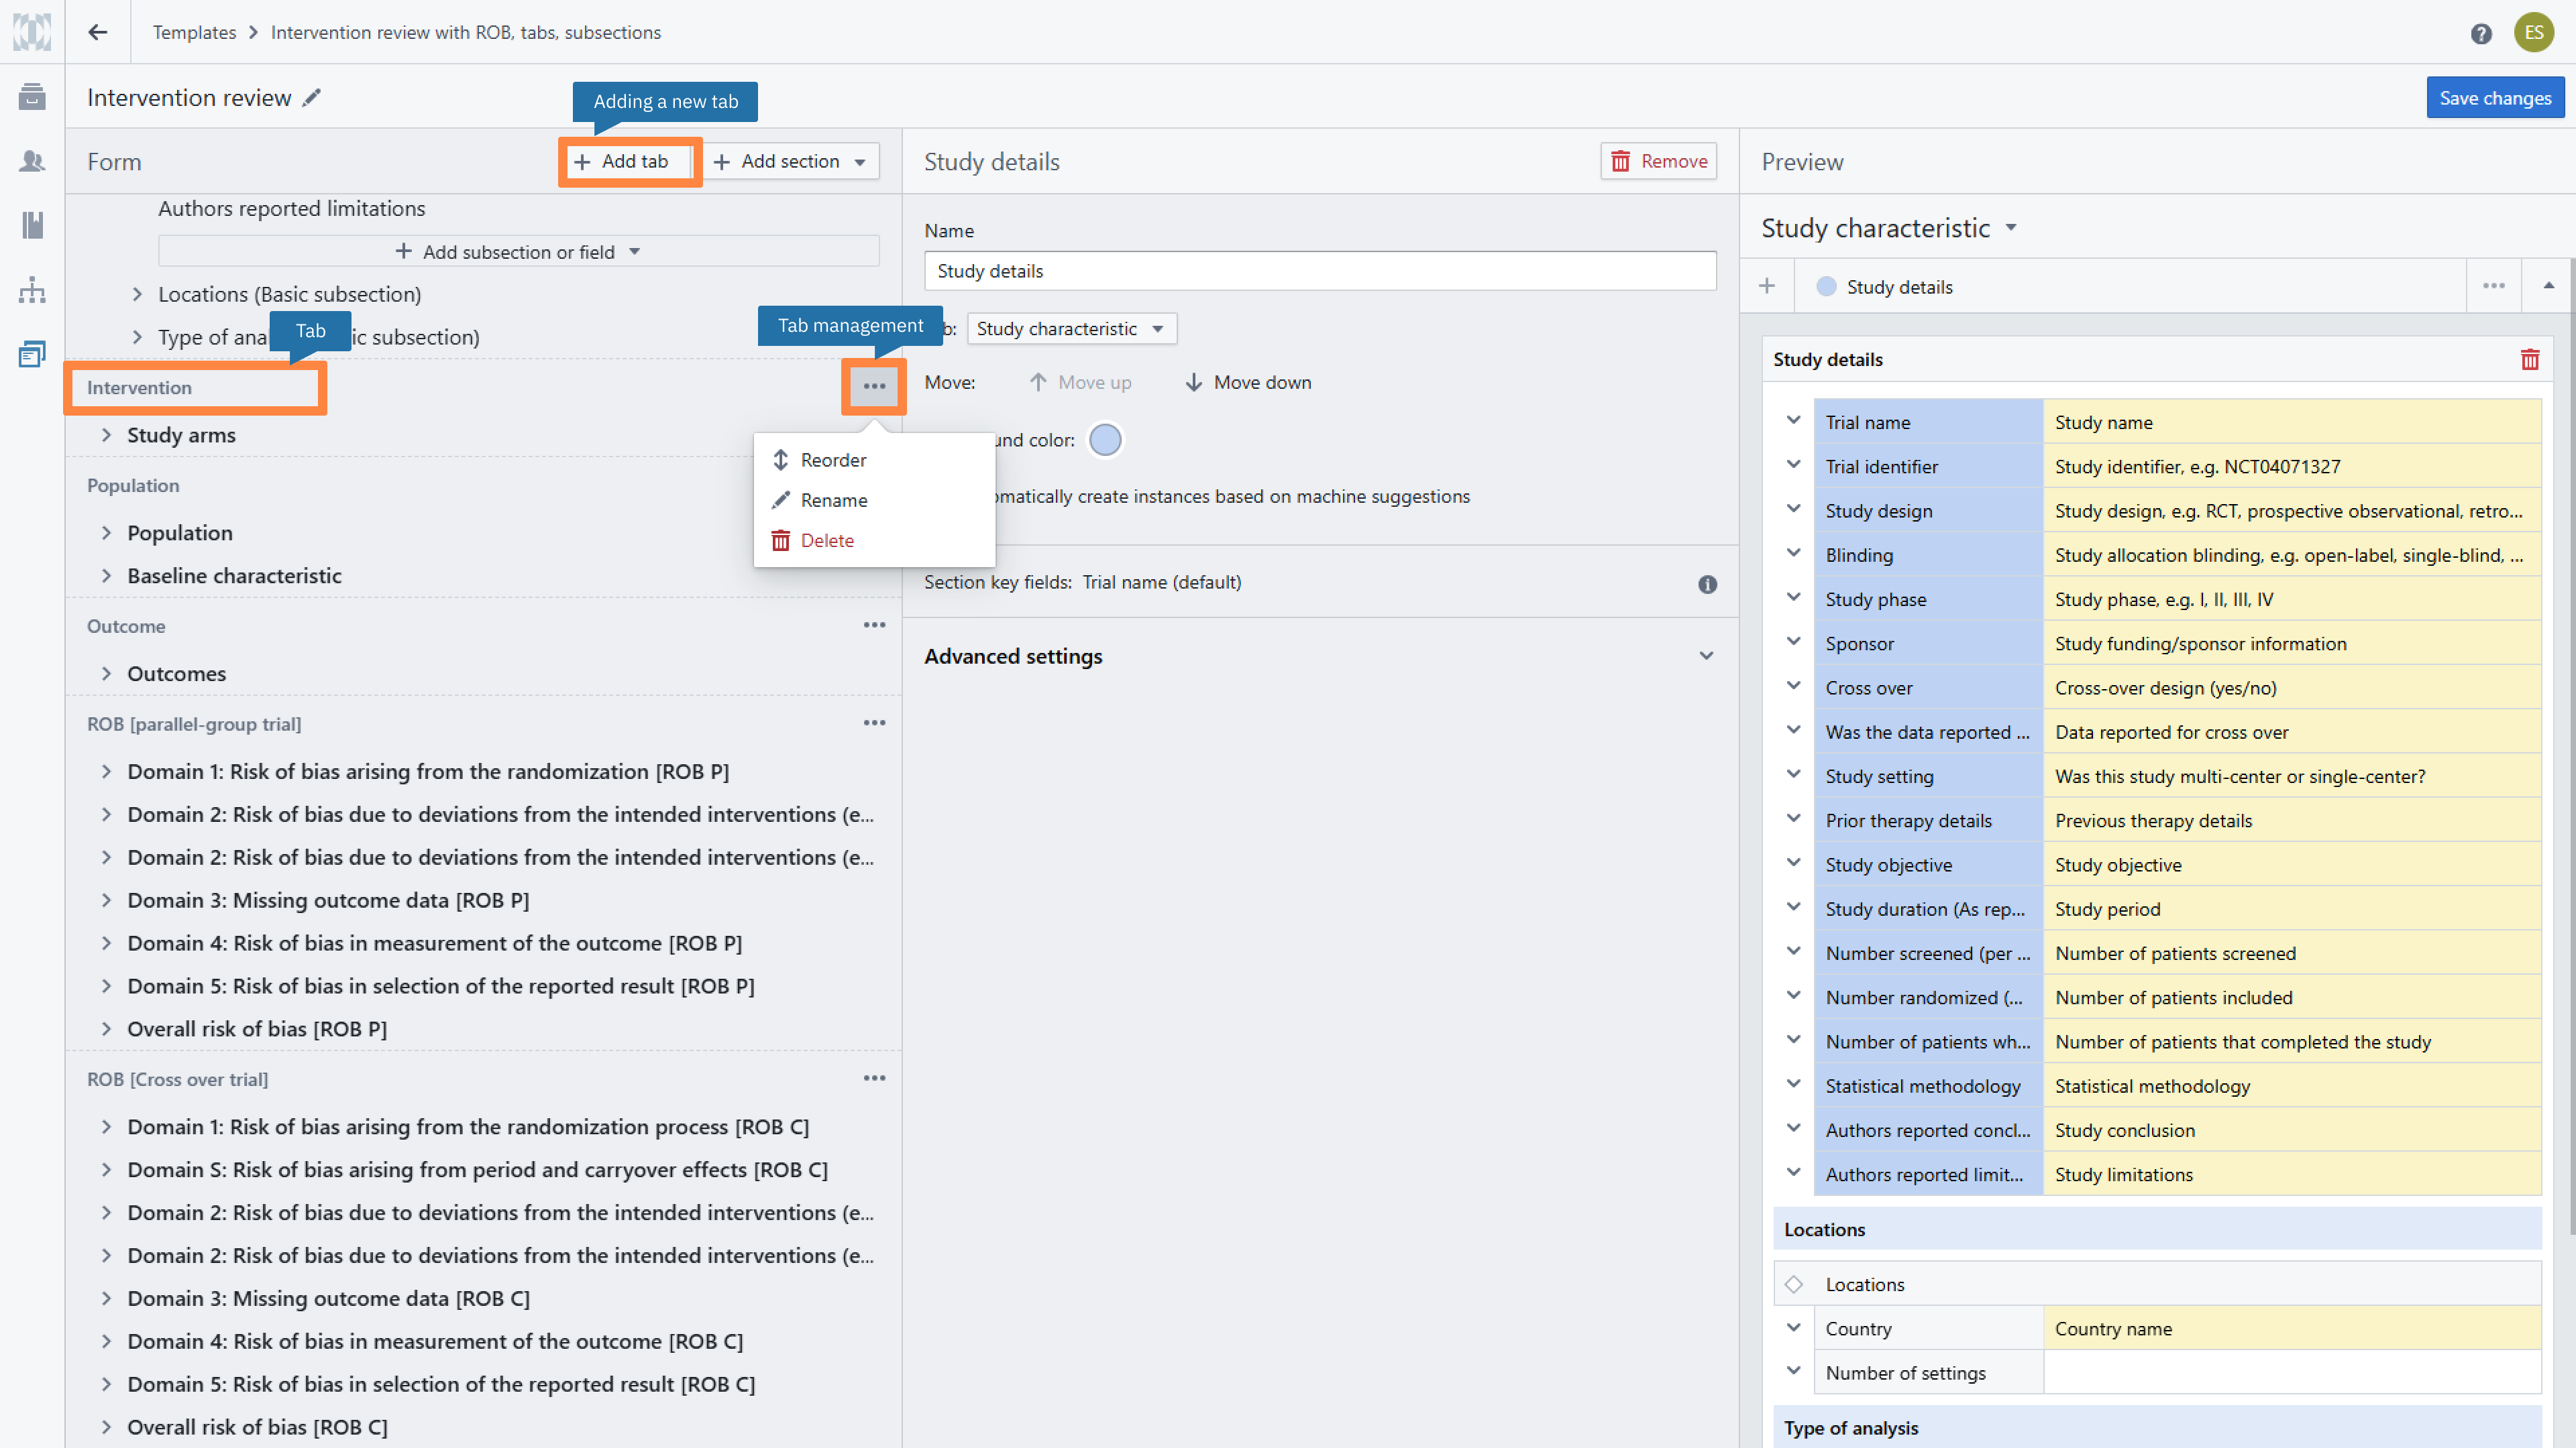Expand the Study arms section
Screen dimensions: 2576x1448
pos(106,434)
